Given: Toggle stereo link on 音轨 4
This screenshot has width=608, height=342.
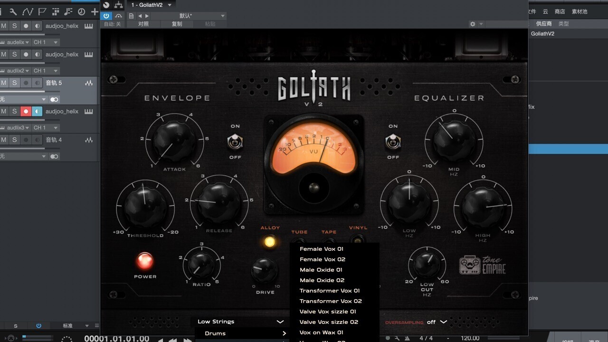Looking at the screenshot, I should click(x=54, y=156).
